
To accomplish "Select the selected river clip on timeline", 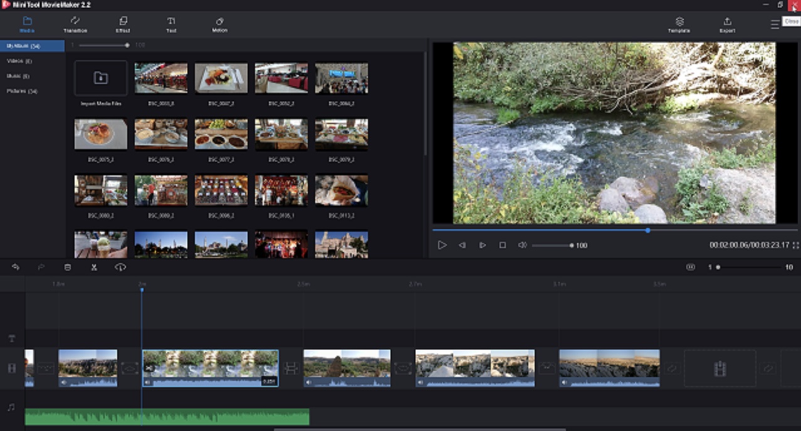I will [x=211, y=368].
